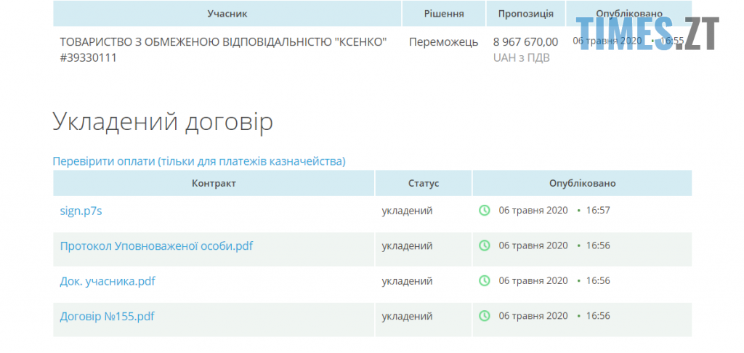Screen dimensions: 744x353
Task: Click the clock icon in the Док. учасника row
Action: (485, 281)
